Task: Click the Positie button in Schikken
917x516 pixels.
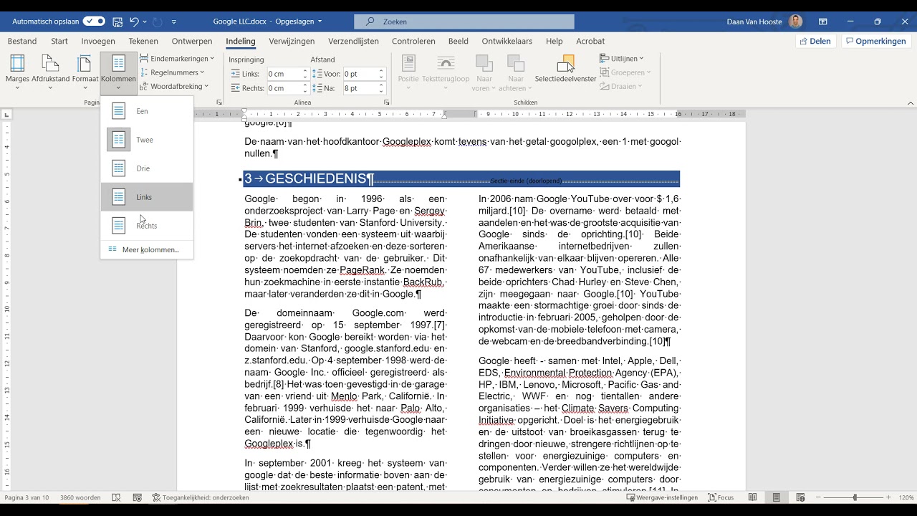Action: tap(408, 73)
